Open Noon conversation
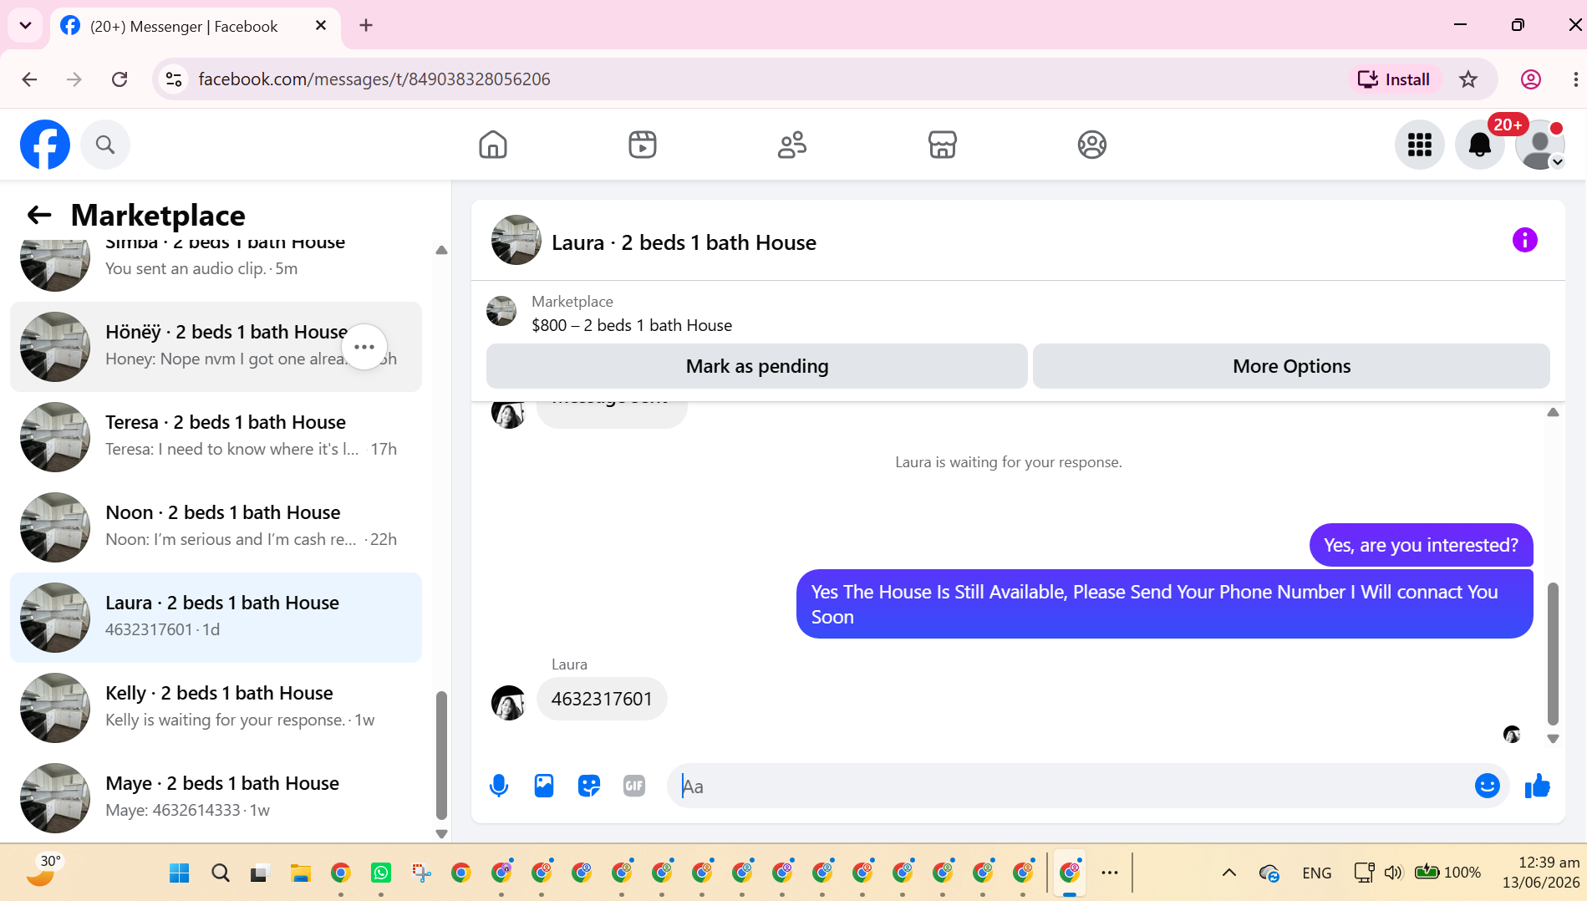Viewport: 1587px width, 901px height. click(x=216, y=527)
